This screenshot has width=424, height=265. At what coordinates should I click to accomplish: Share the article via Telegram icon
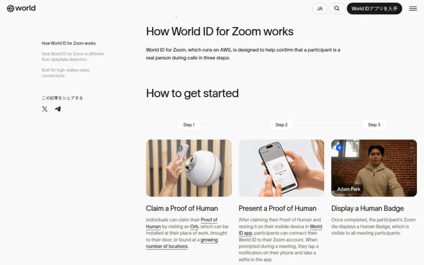point(58,109)
